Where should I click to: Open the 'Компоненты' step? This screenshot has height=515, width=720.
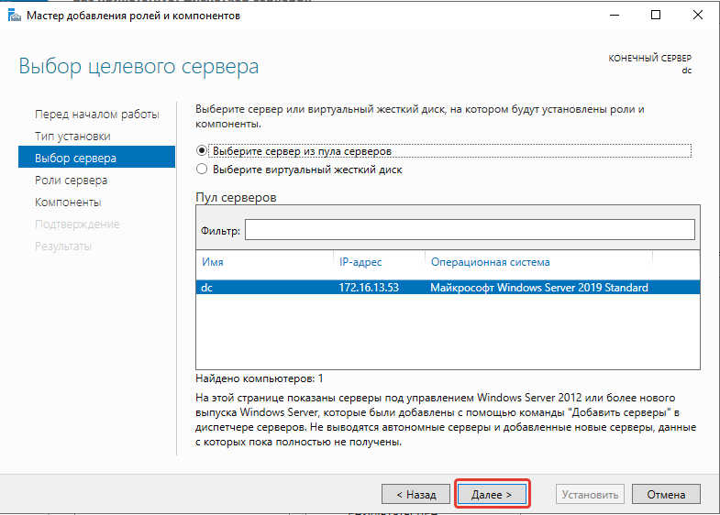pyautogui.click(x=68, y=203)
